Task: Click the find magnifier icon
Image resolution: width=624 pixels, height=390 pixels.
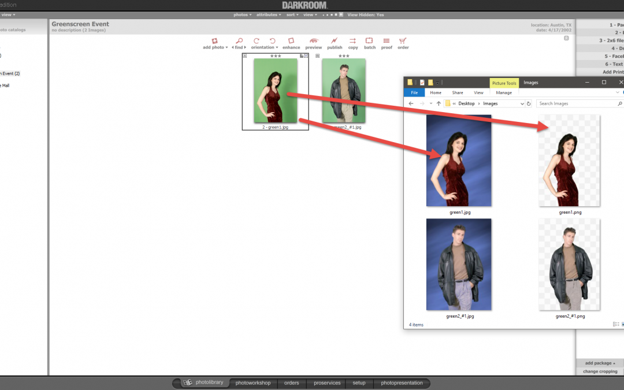Action: point(239,40)
